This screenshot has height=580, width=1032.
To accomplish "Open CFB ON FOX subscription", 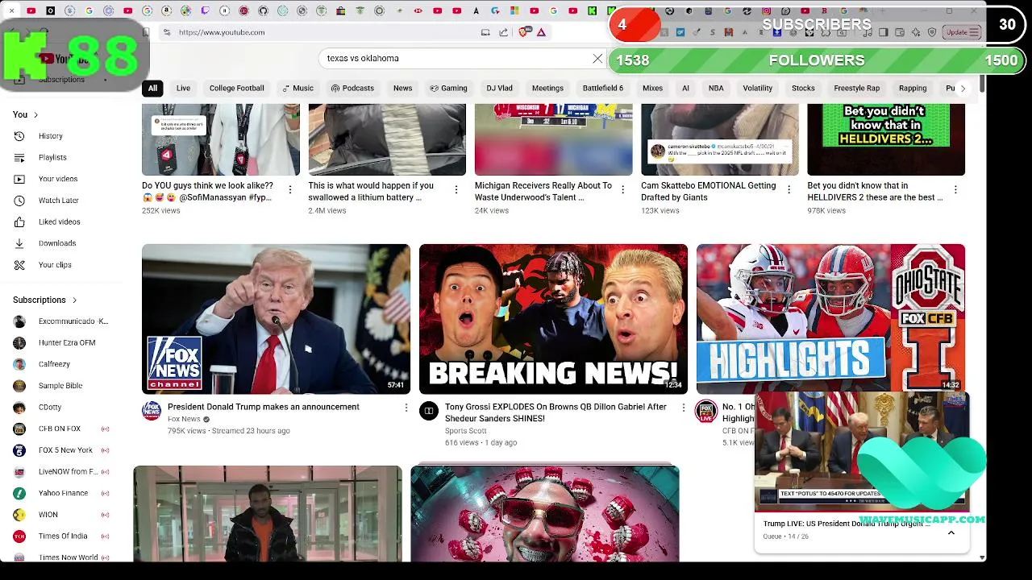I will click(x=61, y=429).
